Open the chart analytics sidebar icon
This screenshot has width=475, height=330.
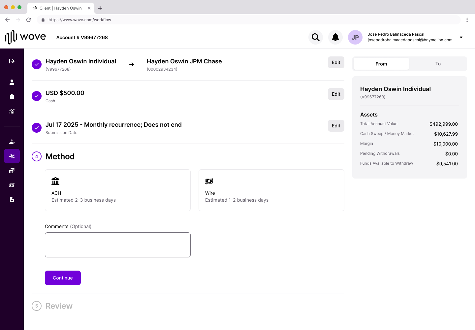point(12,111)
